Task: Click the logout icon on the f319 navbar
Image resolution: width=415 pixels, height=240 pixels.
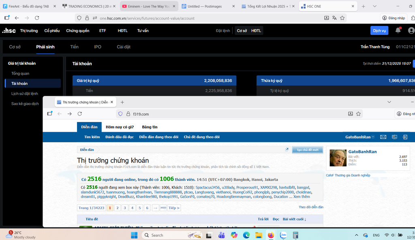Action: [405, 137]
